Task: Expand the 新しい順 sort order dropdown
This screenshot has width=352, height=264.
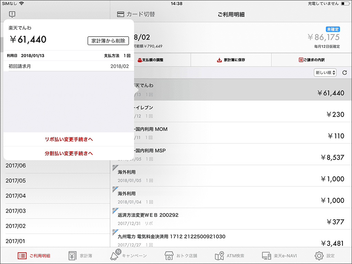Action: [325, 73]
